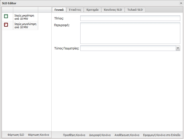Click the green symbol icon for the under-10 MW rule

6,16
